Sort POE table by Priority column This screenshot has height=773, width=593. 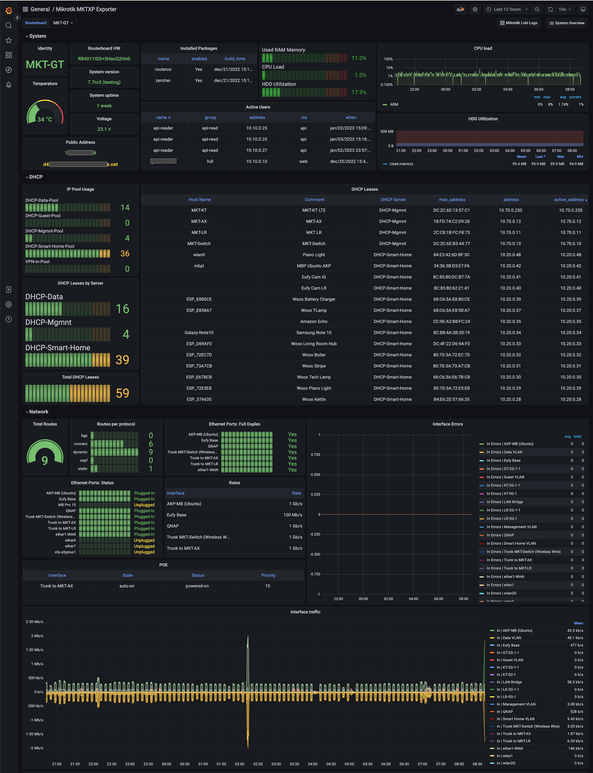(268, 575)
